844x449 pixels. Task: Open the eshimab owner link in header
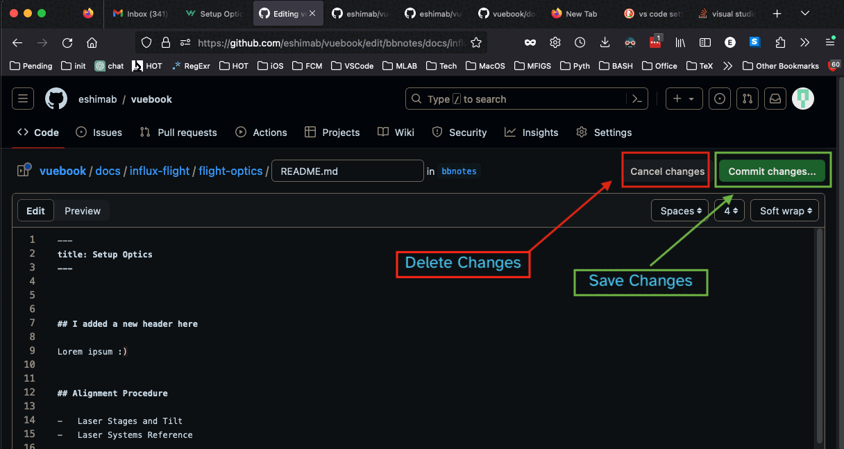click(x=97, y=99)
